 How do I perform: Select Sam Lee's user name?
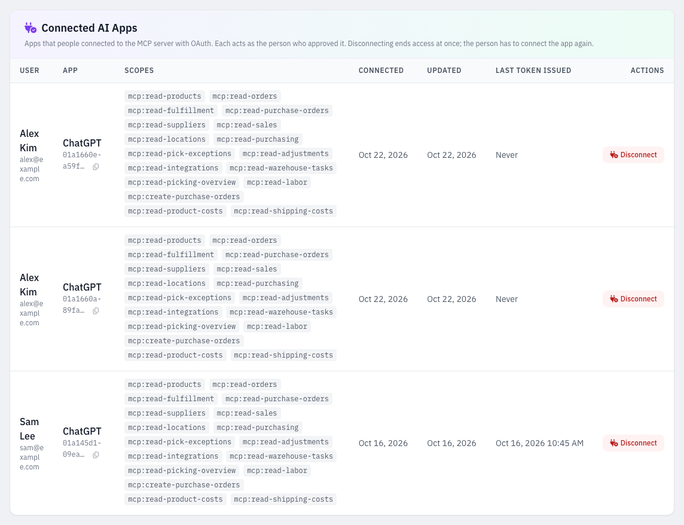[29, 429]
